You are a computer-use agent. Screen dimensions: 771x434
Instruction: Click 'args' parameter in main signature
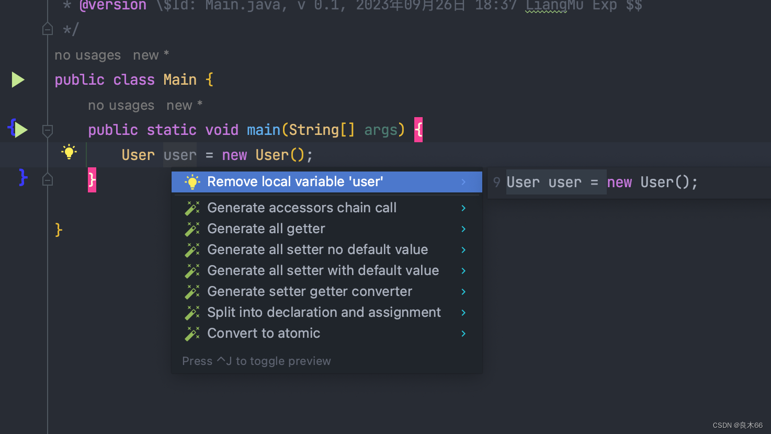pos(381,130)
